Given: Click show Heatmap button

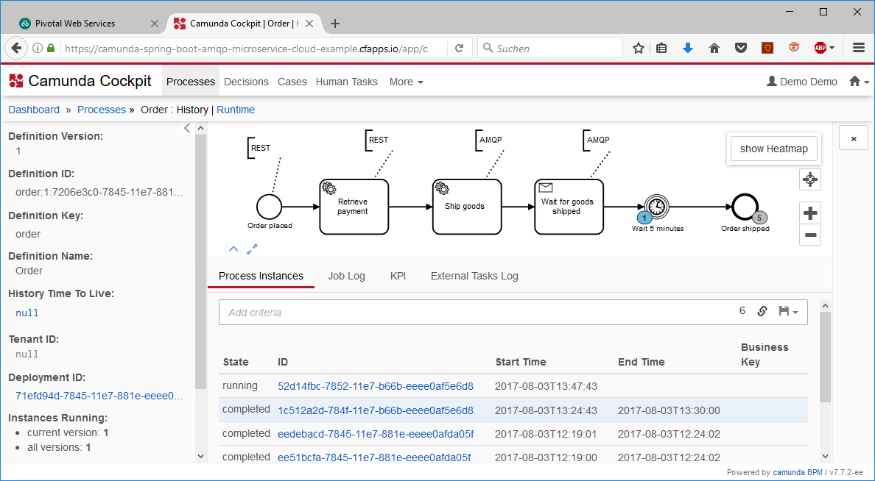Looking at the screenshot, I should pyautogui.click(x=773, y=149).
